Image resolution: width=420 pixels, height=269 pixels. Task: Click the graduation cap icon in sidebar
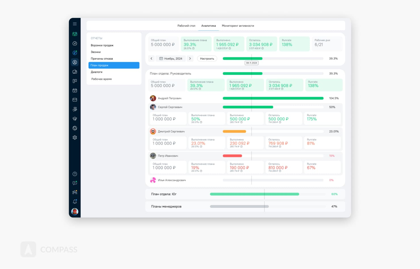pyautogui.click(x=75, y=119)
